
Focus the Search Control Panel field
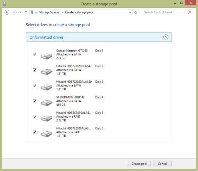[x=164, y=12]
